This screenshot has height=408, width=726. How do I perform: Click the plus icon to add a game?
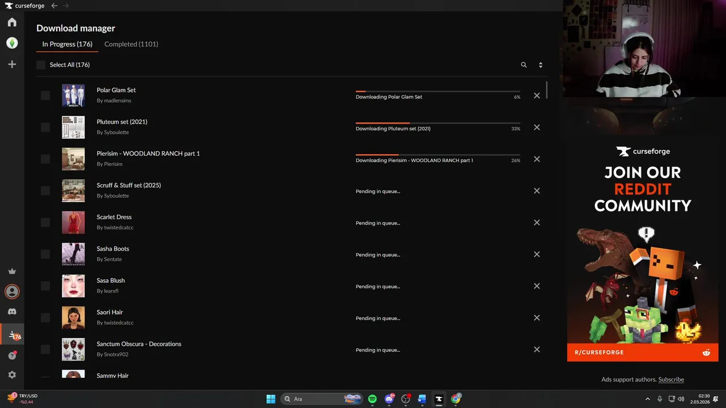(12, 65)
